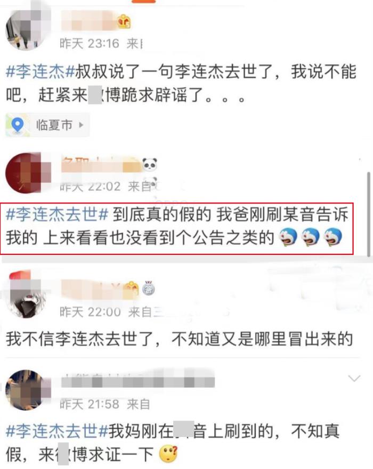Tap the crown badge beside first username
This screenshot has width=373, height=469.
[x=124, y=21]
